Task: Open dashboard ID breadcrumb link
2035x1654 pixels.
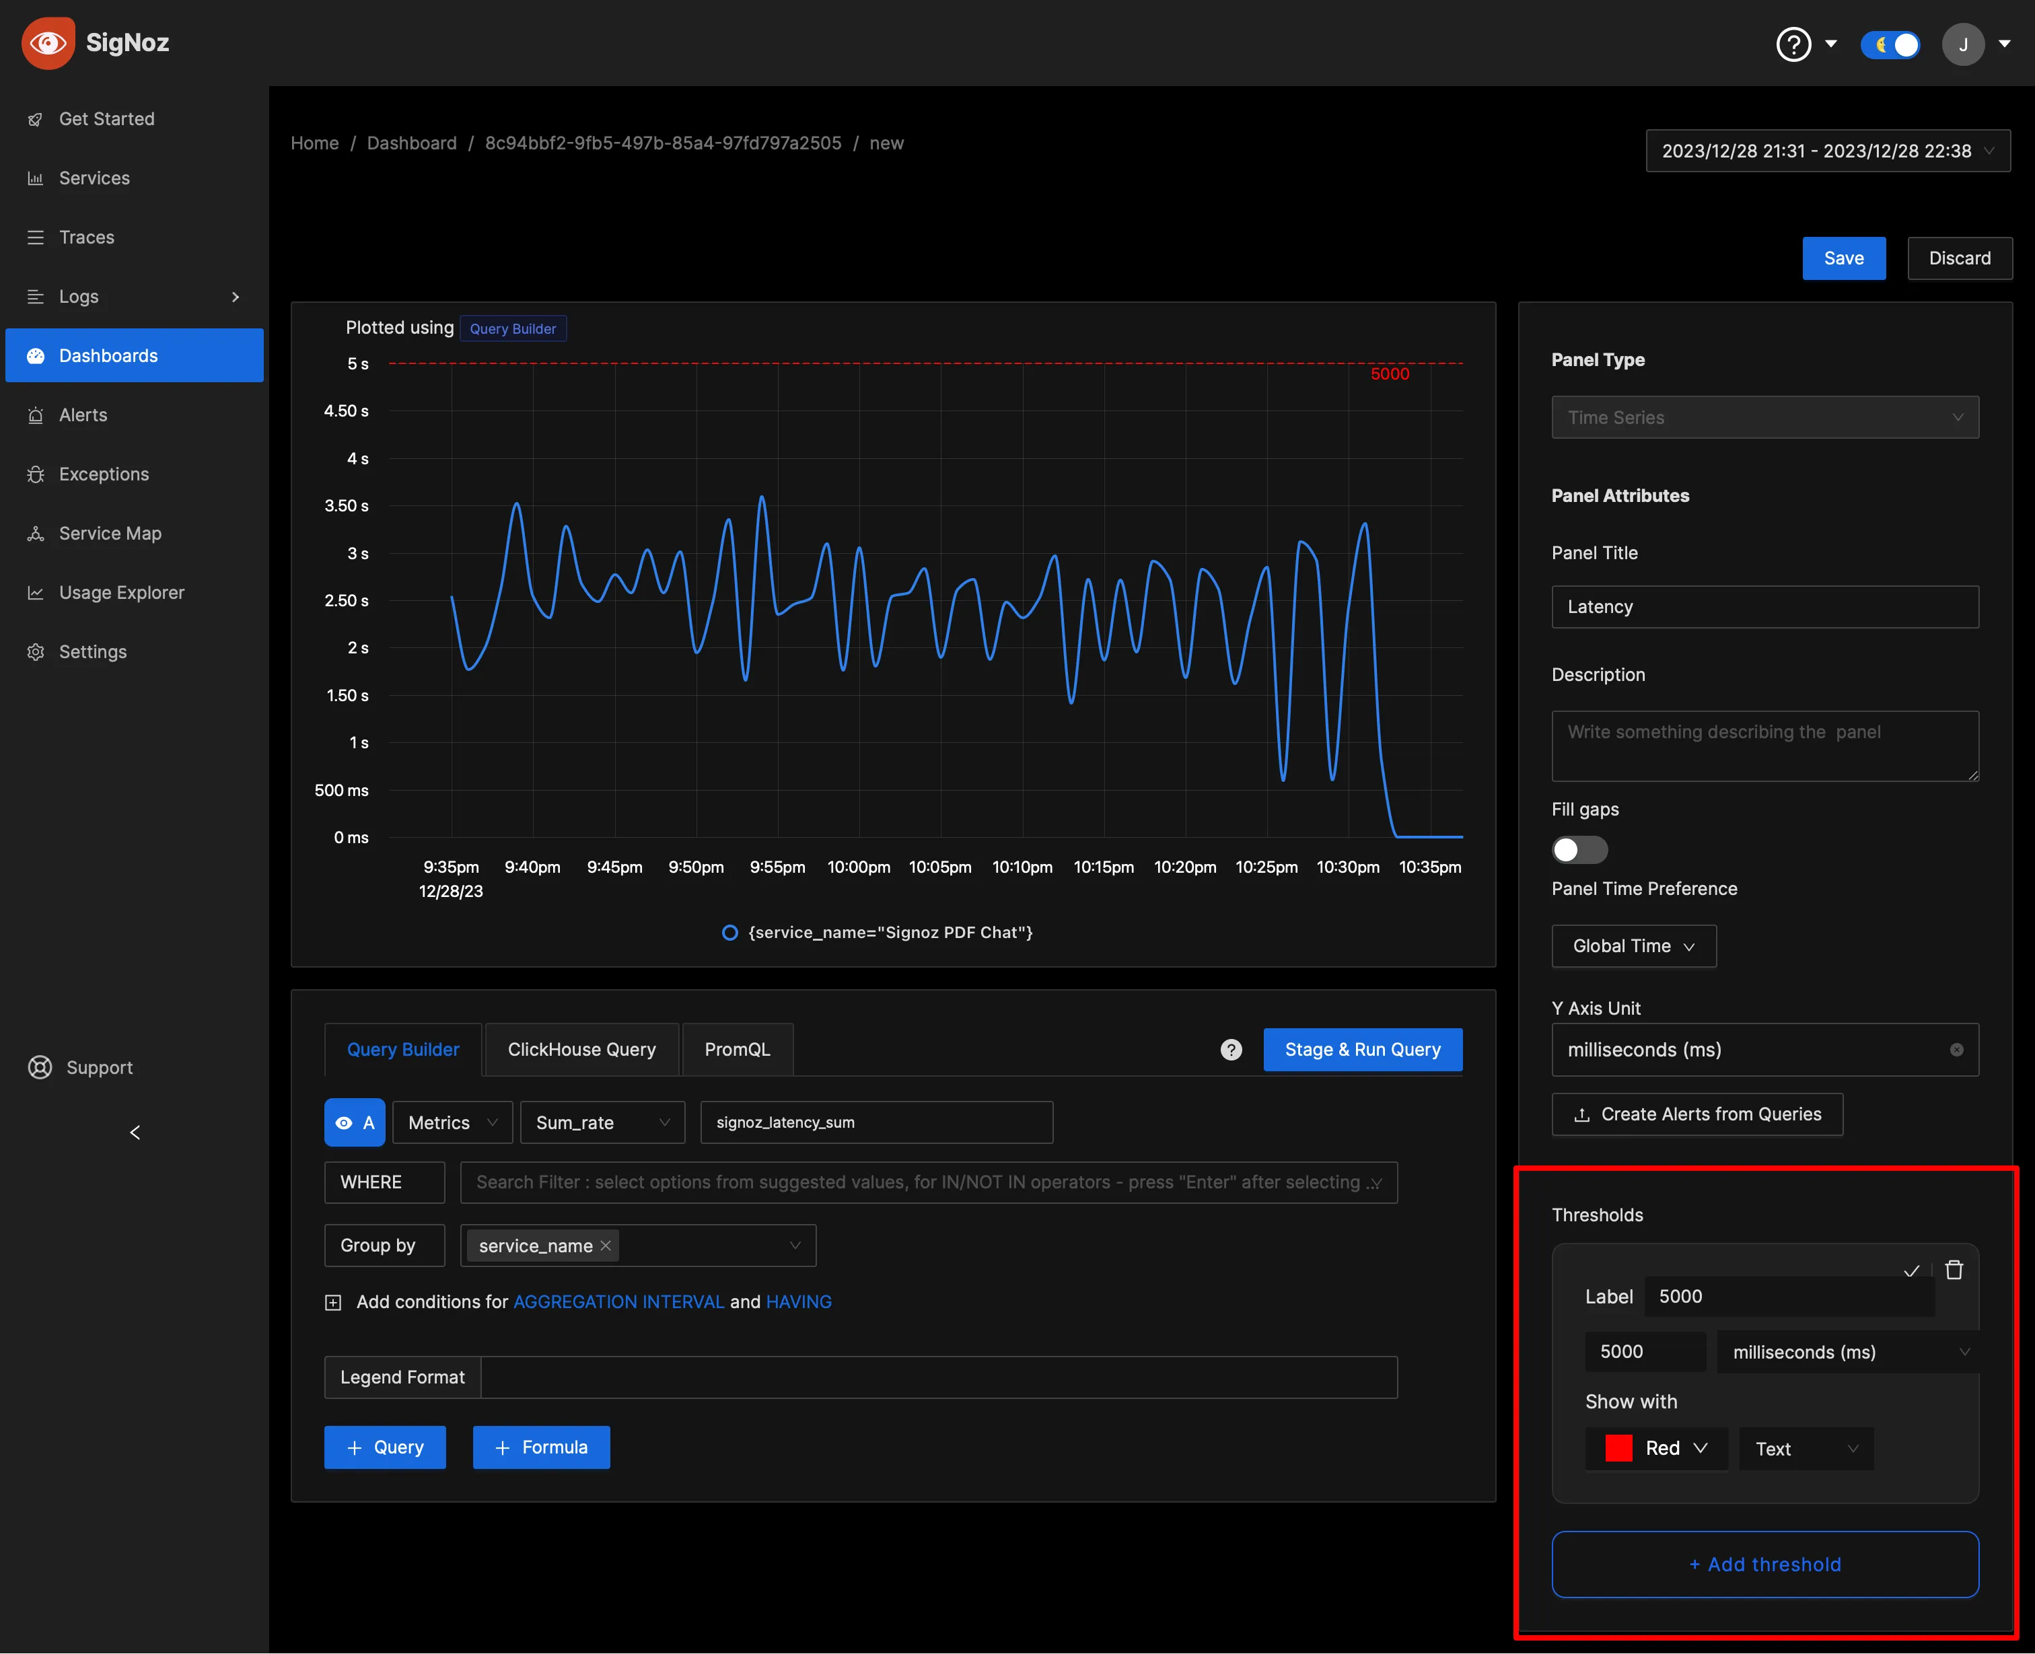Action: (x=663, y=143)
